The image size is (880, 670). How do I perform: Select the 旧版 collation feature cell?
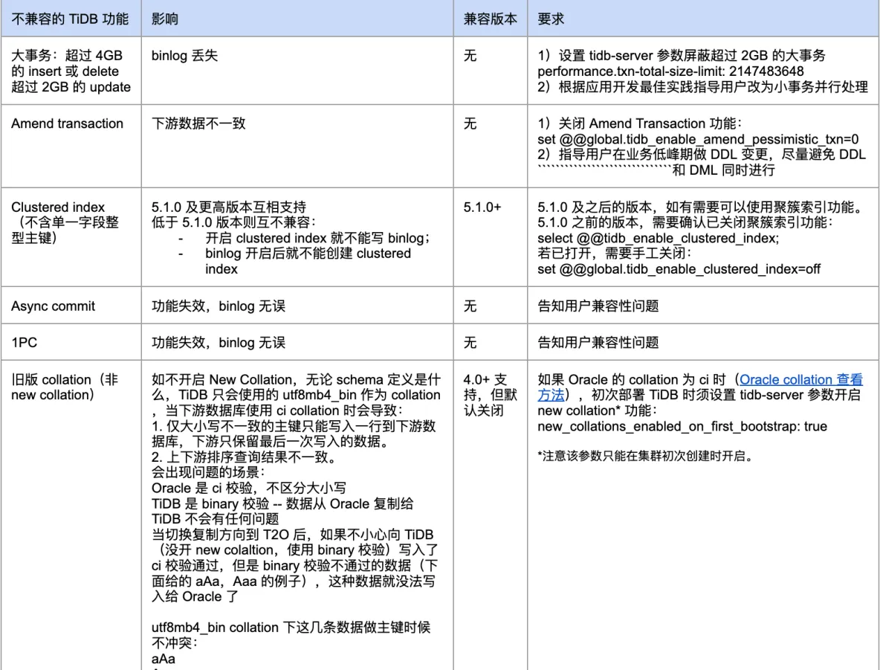(x=71, y=515)
